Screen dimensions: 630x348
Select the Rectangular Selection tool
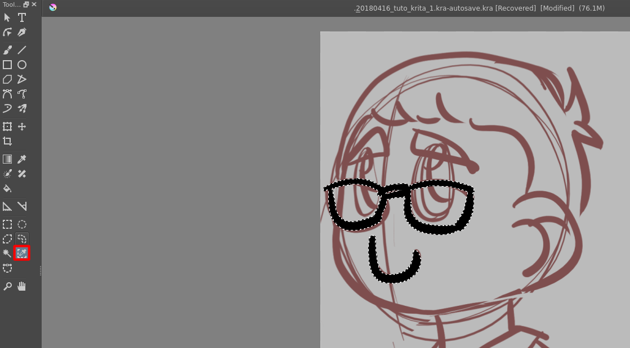[x=7, y=224]
